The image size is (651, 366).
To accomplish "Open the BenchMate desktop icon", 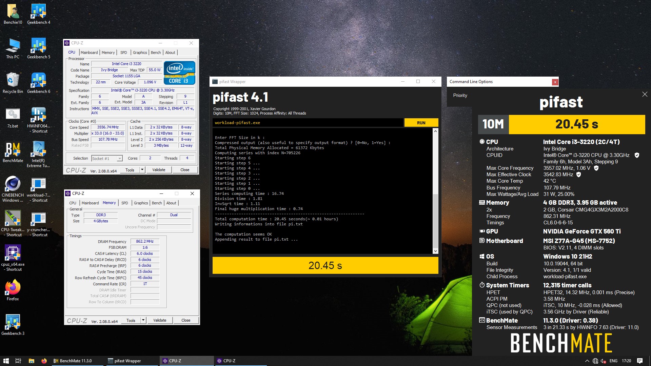I will coord(13,152).
